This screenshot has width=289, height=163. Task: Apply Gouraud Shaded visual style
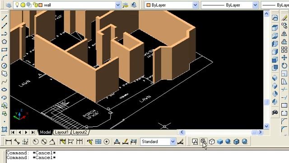228,142
